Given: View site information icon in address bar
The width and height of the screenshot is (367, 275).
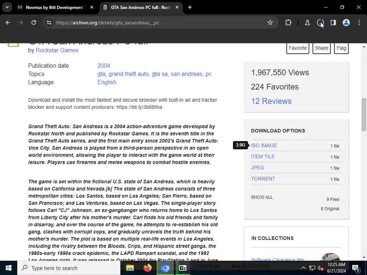Looking at the screenshot, I should [x=49, y=23].
